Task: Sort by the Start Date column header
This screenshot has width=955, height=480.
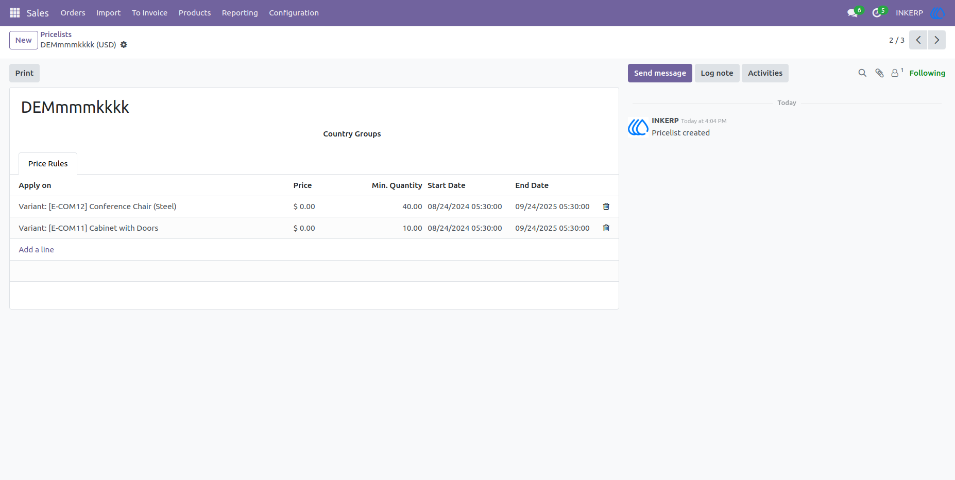Action: (446, 185)
